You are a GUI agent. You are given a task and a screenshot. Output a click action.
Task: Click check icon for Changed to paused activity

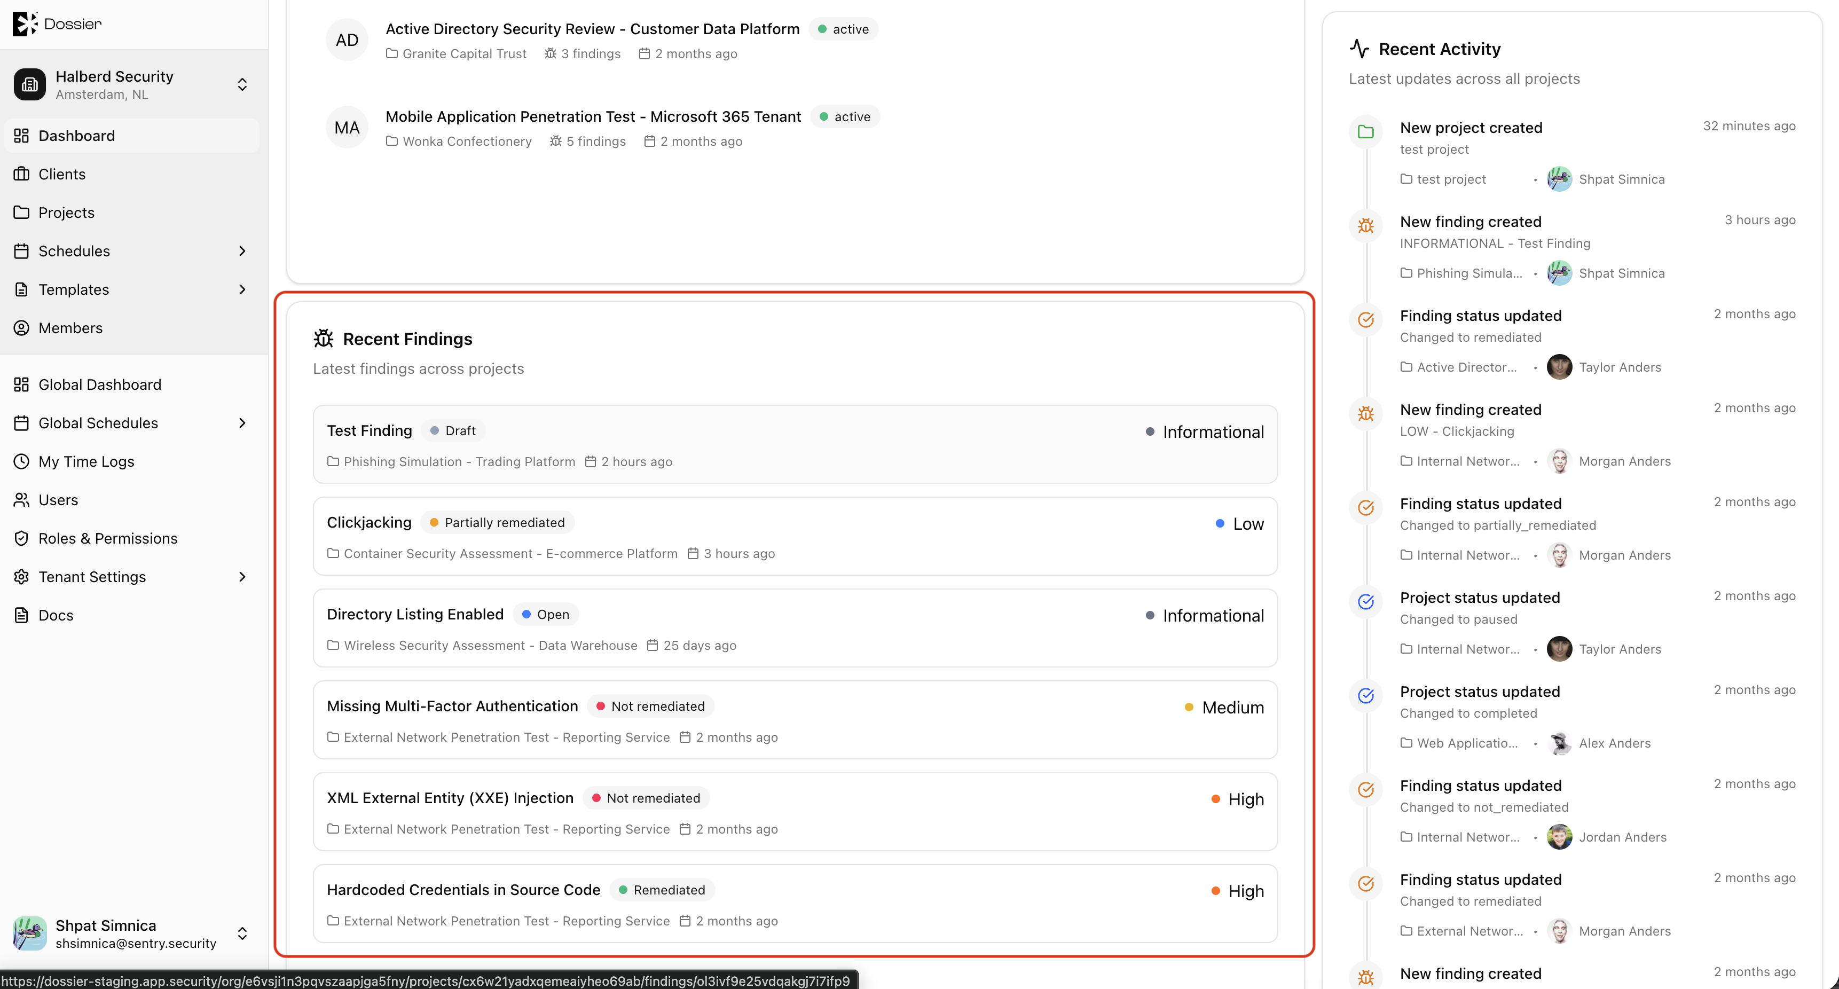click(1366, 602)
